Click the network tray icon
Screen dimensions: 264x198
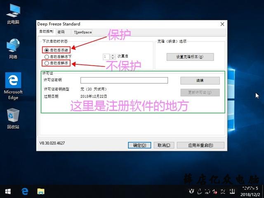click(x=207, y=191)
